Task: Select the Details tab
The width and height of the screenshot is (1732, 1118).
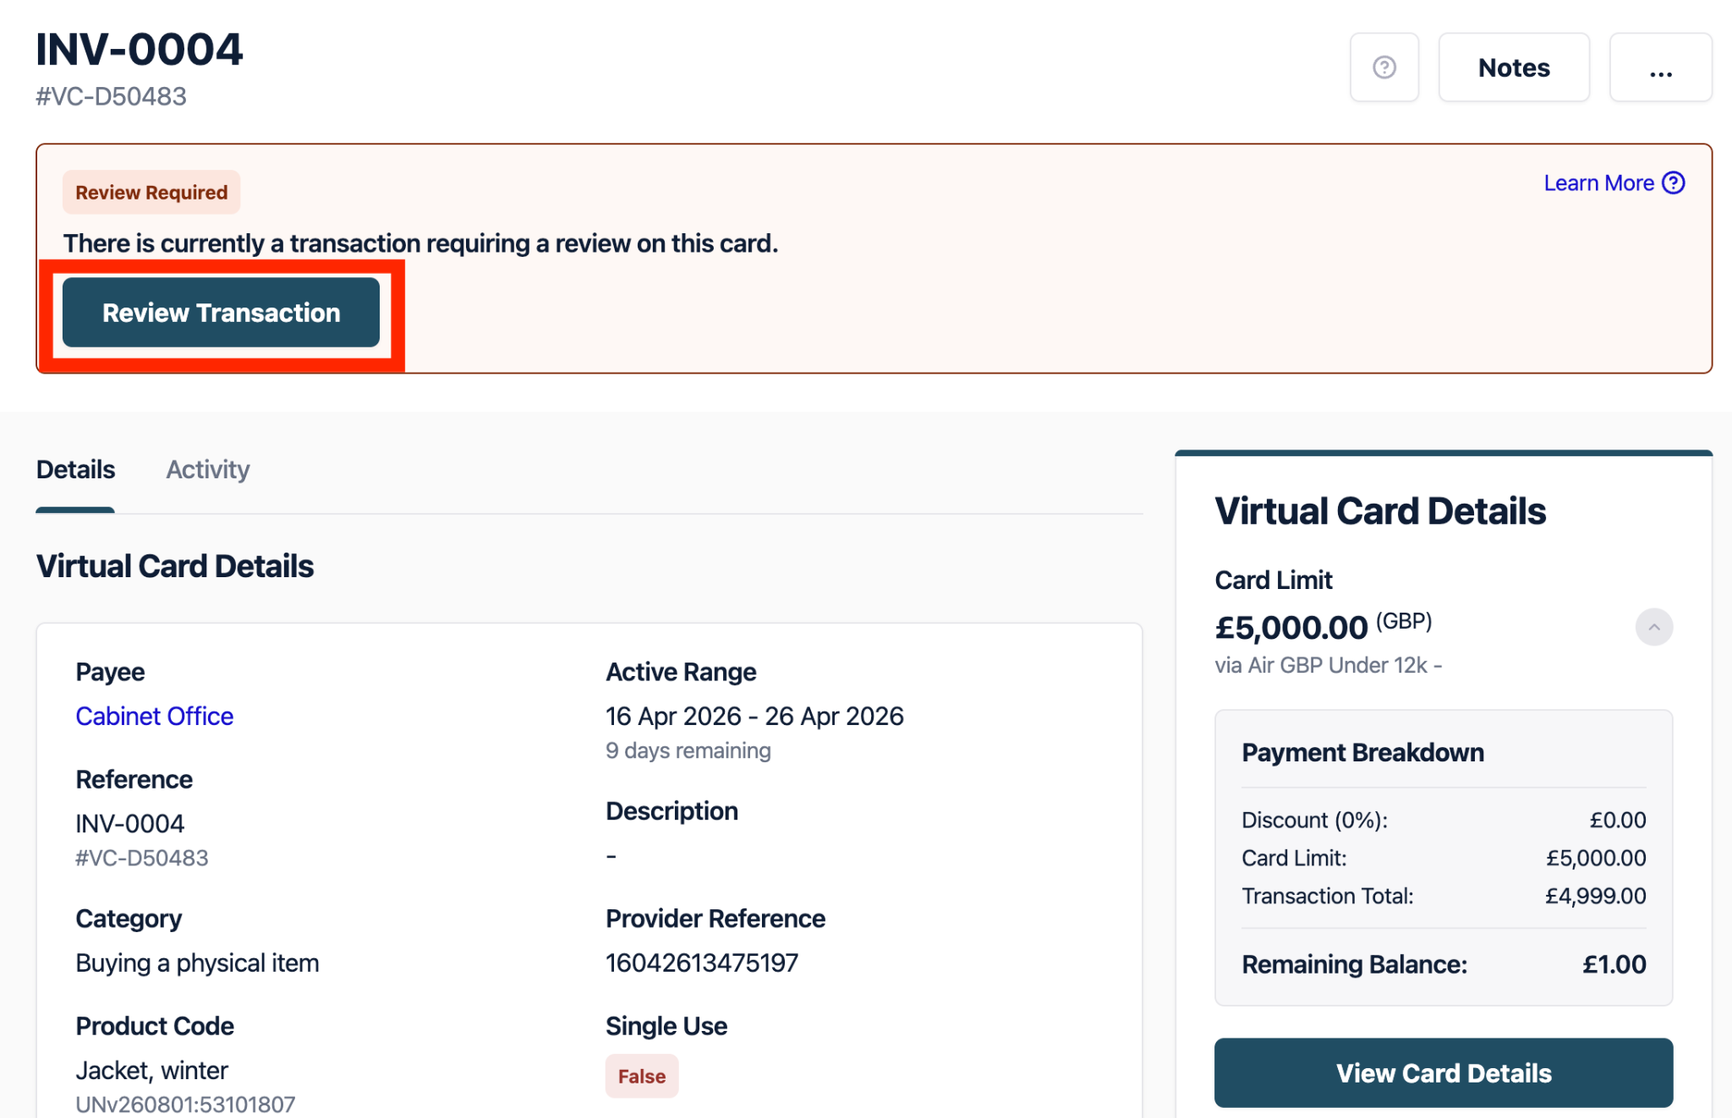Action: (75, 470)
